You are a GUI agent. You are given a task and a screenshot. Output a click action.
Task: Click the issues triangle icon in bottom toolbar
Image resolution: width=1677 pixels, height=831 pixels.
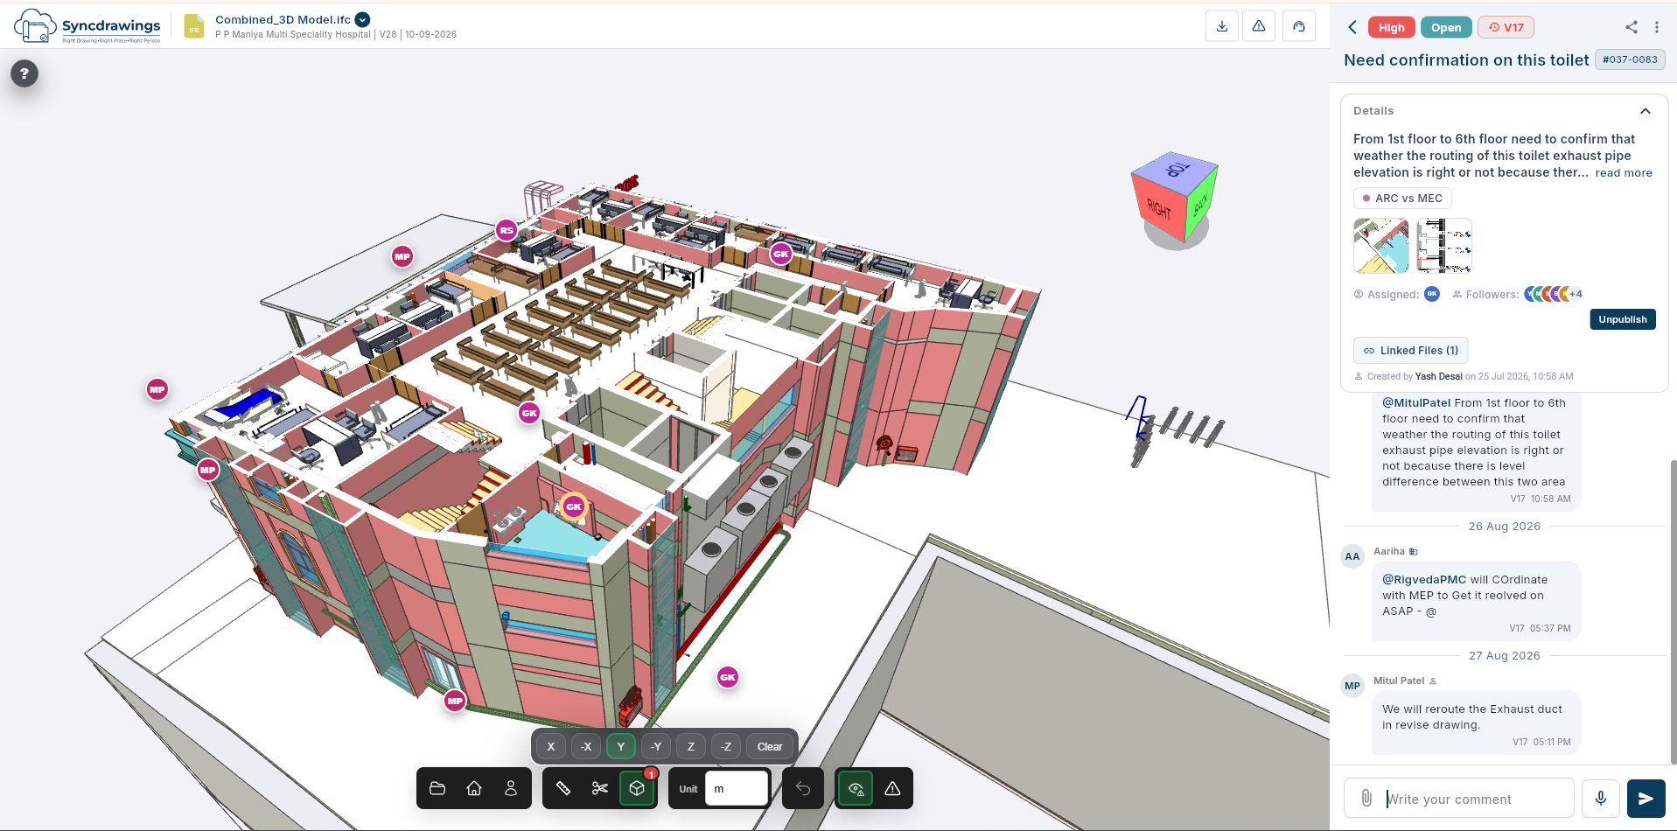click(x=892, y=788)
